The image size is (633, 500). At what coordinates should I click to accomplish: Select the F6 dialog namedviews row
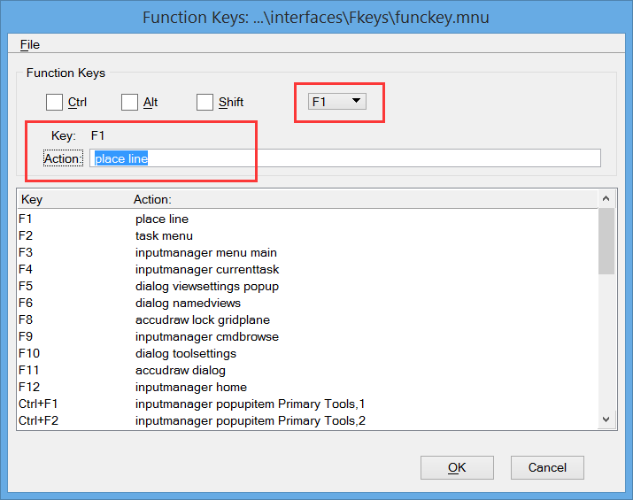coord(307,303)
